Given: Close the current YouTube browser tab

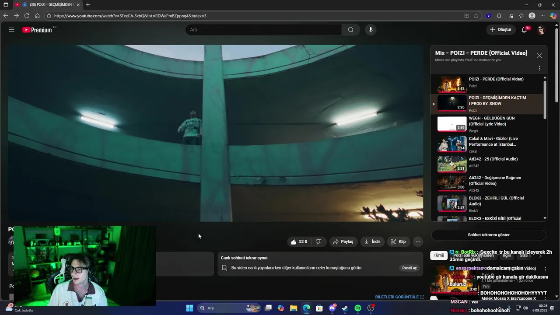Looking at the screenshot, I should click(78, 5).
